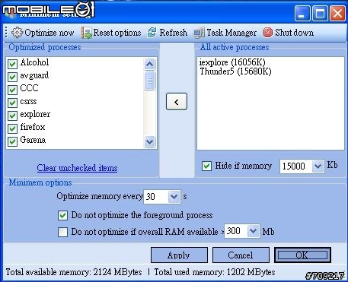Toggle the CCC process checkbox
This screenshot has height=282, width=348.
click(x=12, y=90)
